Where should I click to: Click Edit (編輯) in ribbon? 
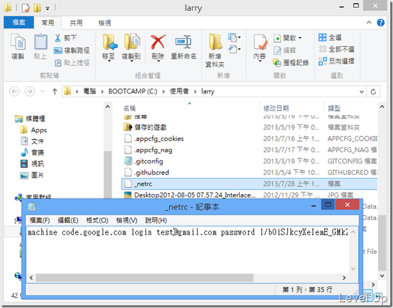(x=284, y=50)
